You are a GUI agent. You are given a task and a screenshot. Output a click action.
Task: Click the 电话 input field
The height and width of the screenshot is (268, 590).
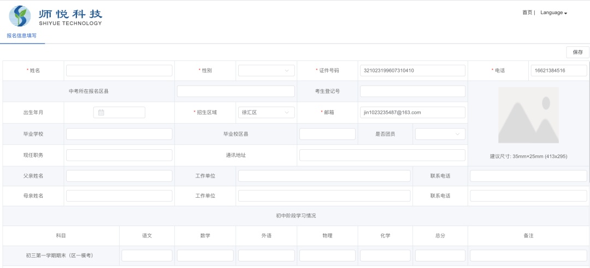pos(559,71)
